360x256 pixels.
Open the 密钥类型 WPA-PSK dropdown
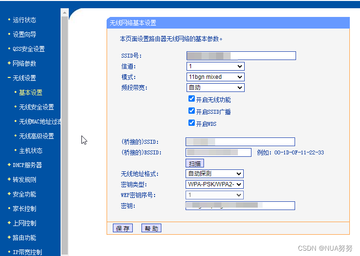click(x=215, y=184)
